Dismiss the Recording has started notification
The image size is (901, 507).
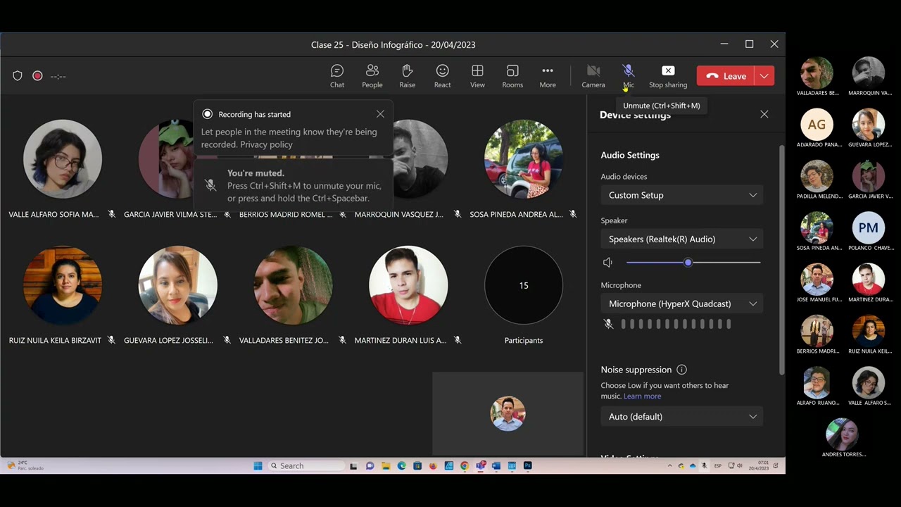click(380, 114)
